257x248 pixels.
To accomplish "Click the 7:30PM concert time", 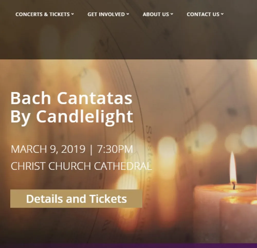I will point(115,149).
